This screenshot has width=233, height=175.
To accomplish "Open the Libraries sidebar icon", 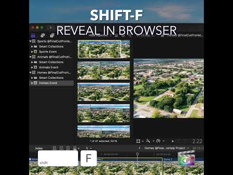I will click(x=33, y=35).
